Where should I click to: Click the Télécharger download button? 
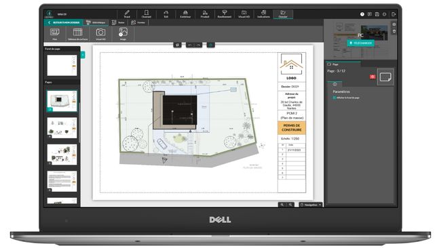pyautogui.click(x=360, y=43)
